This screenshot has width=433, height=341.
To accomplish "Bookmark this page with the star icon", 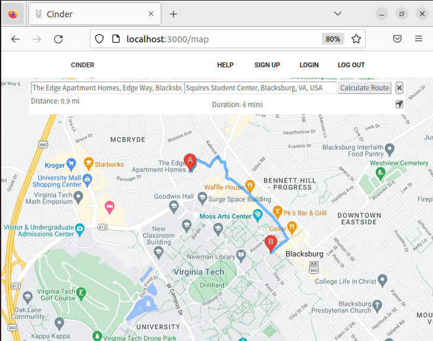I will tap(356, 39).
